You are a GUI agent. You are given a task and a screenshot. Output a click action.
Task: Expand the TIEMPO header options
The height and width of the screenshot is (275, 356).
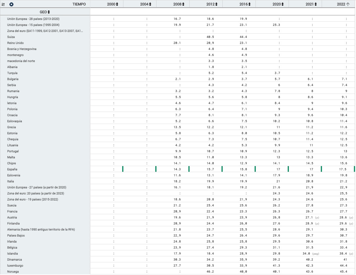(79, 4)
